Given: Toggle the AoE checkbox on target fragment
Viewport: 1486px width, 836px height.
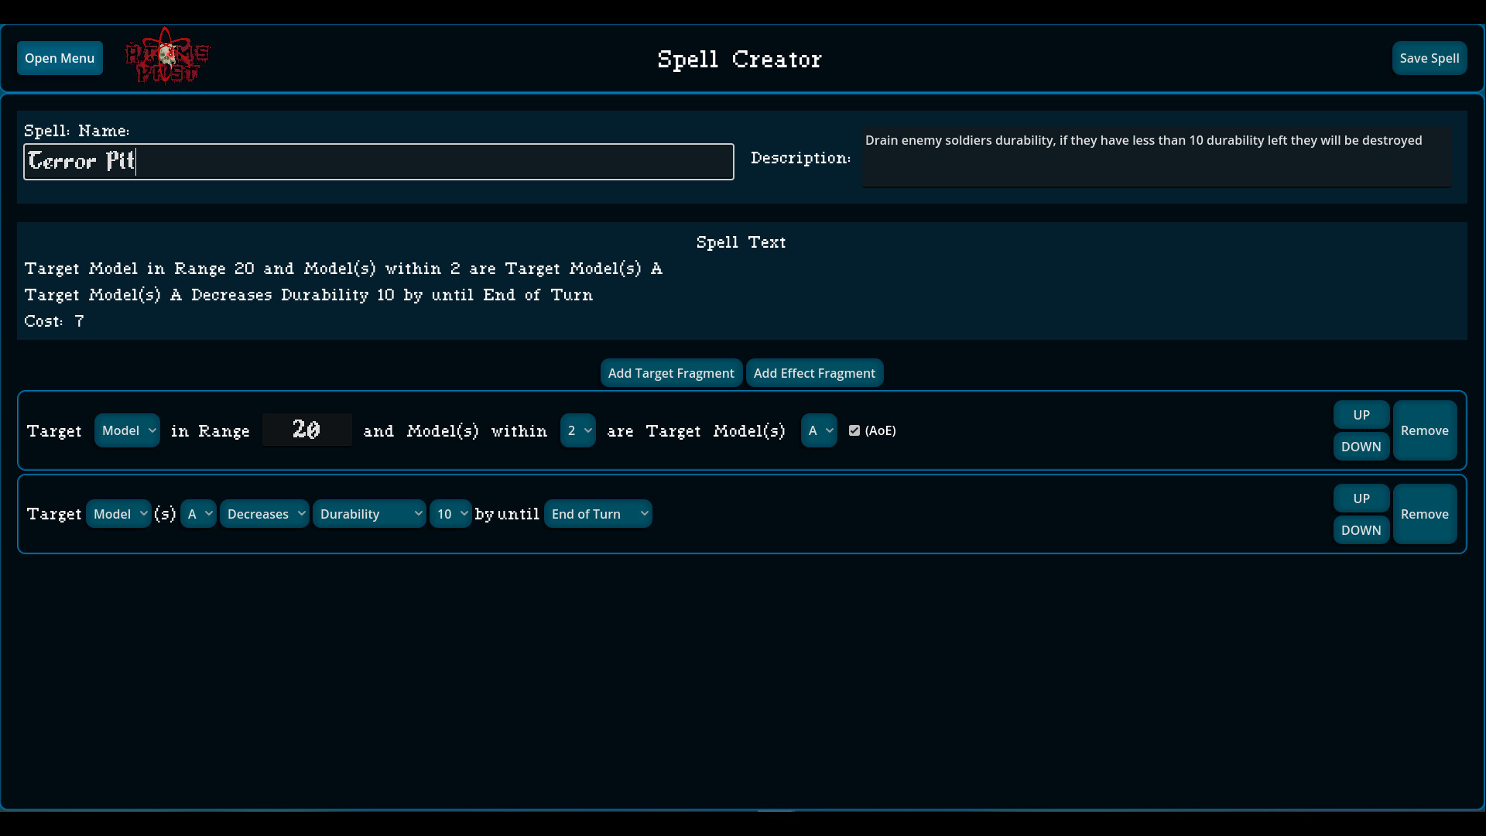Looking at the screenshot, I should (854, 430).
